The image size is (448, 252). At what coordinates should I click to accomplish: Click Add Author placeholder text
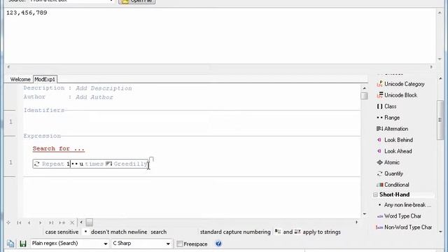pos(94,97)
